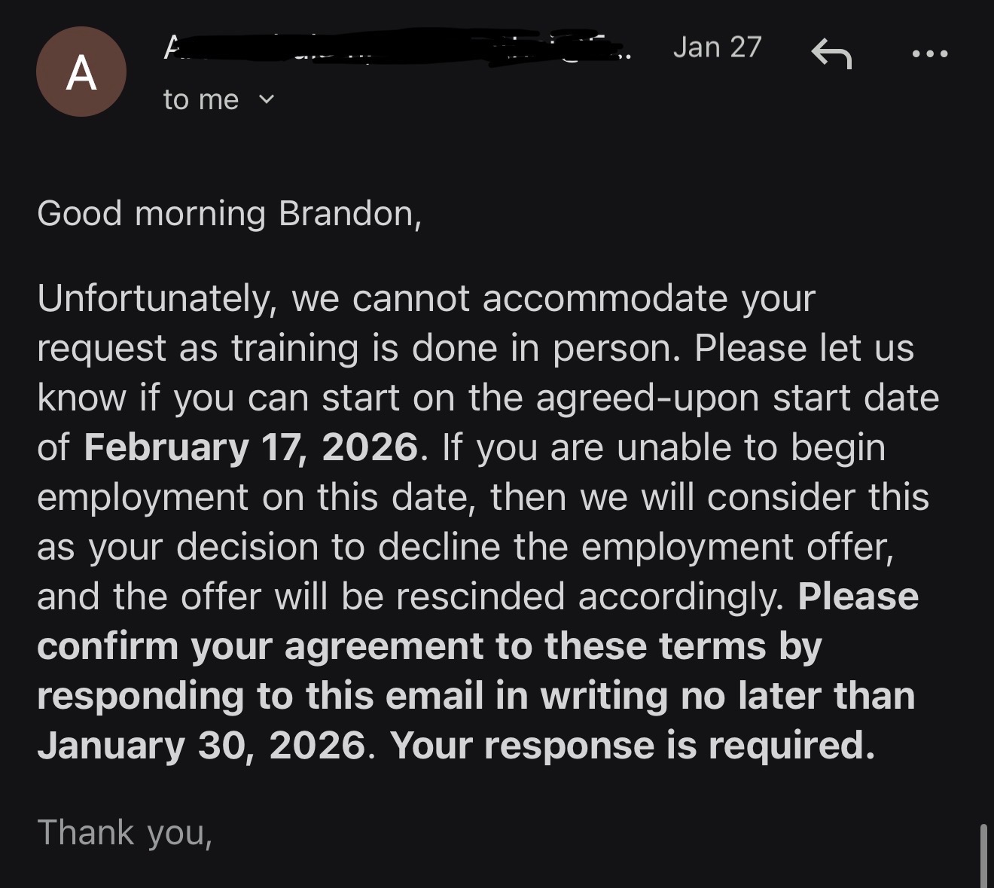Click the "Thank you," closing line
Viewport: 994px width, 888px height.
click(125, 833)
